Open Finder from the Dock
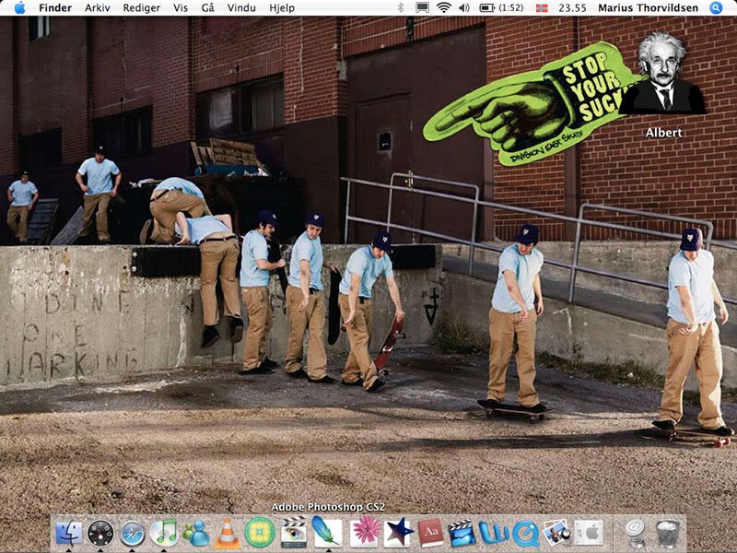The width and height of the screenshot is (737, 553). pos(69,533)
